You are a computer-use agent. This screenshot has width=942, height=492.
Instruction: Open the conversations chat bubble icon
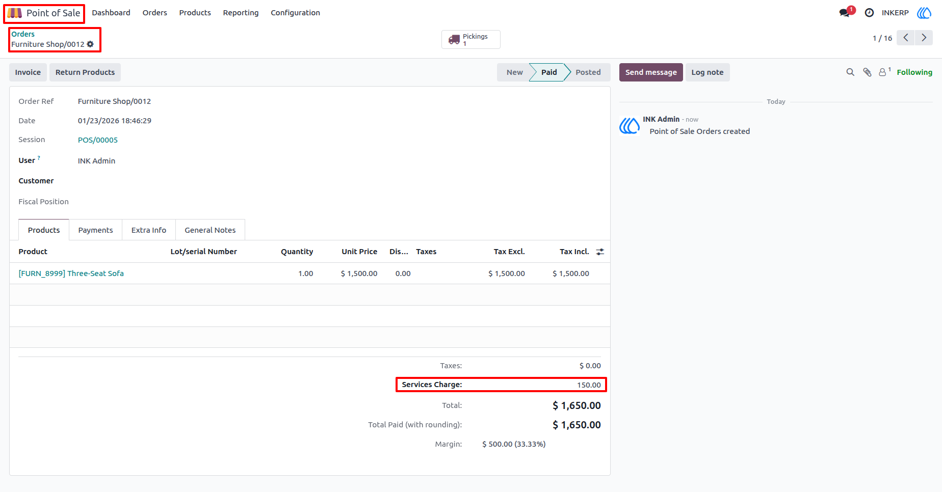click(845, 13)
